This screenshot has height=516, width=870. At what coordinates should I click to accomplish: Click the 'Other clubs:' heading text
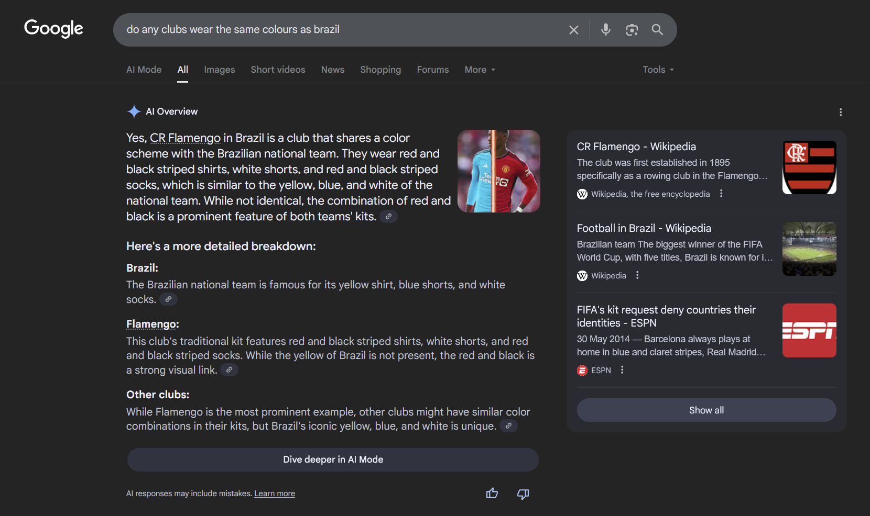coord(158,395)
